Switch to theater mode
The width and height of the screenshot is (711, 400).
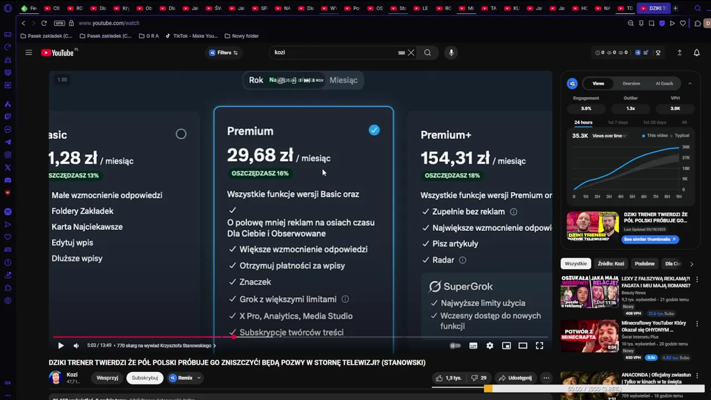(523, 346)
